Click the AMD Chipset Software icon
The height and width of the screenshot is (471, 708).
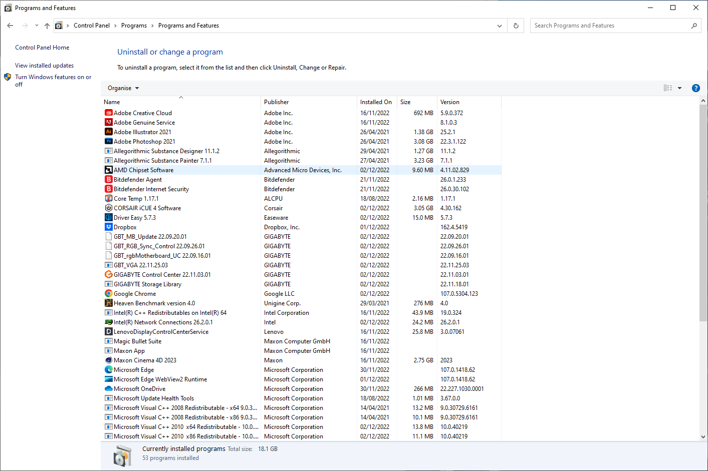[109, 170]
